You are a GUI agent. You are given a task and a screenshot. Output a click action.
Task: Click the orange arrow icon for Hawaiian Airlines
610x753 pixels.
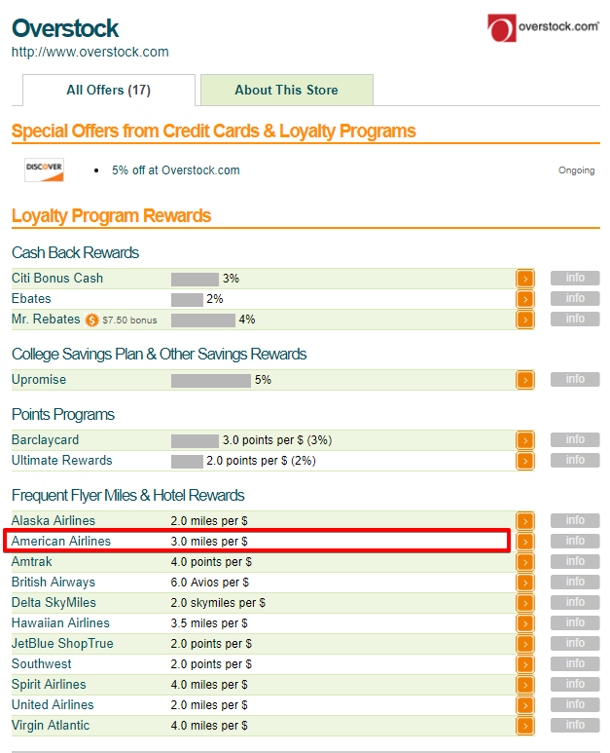click(x=525, y=623)
